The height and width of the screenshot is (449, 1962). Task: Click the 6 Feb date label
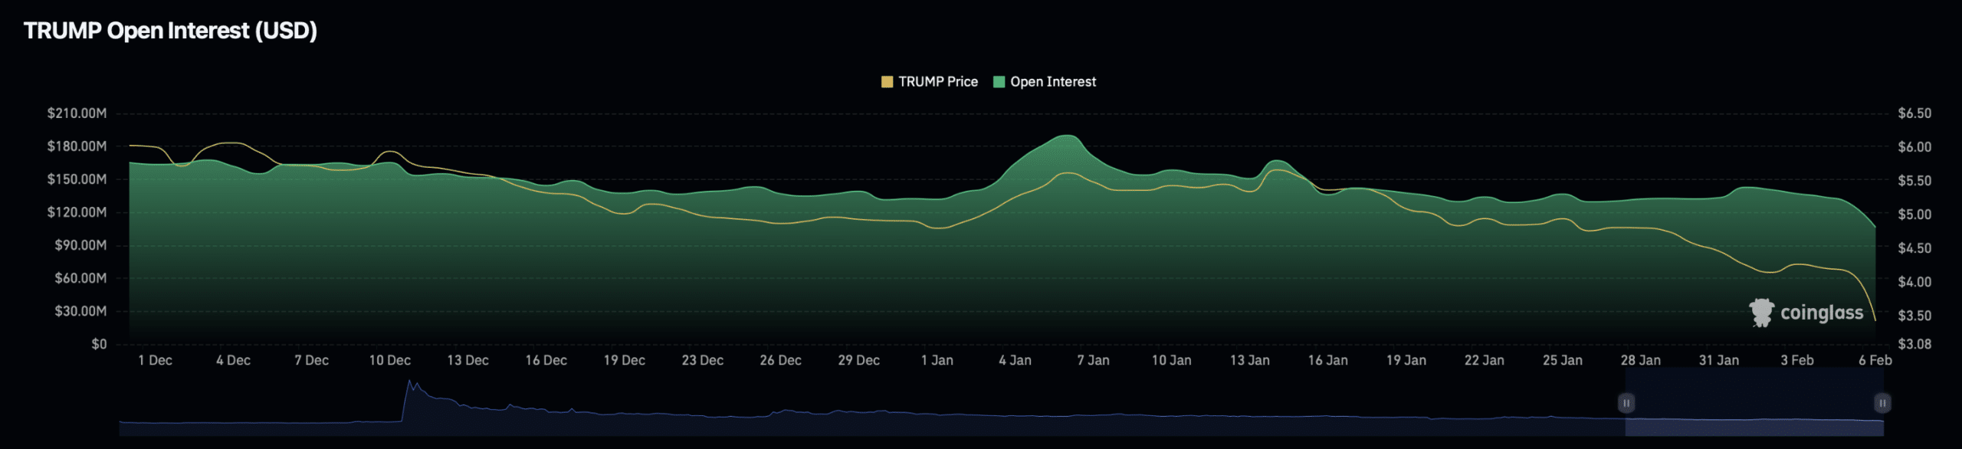tap(1875, 360)
